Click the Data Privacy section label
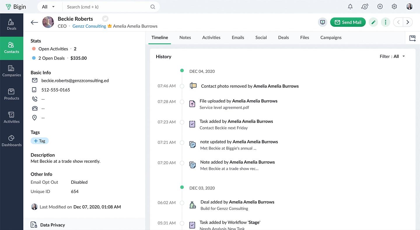This screenshot has width=420, height=230. tap(52, 225)
